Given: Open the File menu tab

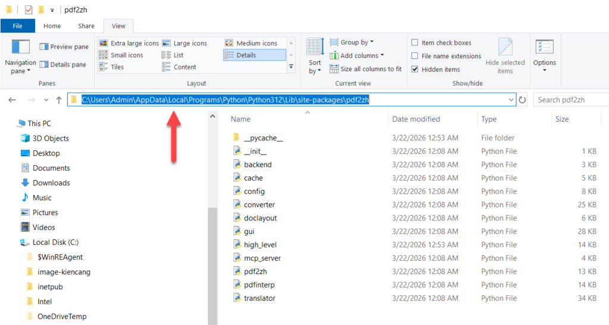Looking at the screenshot, I should click(x=17, y=26).
